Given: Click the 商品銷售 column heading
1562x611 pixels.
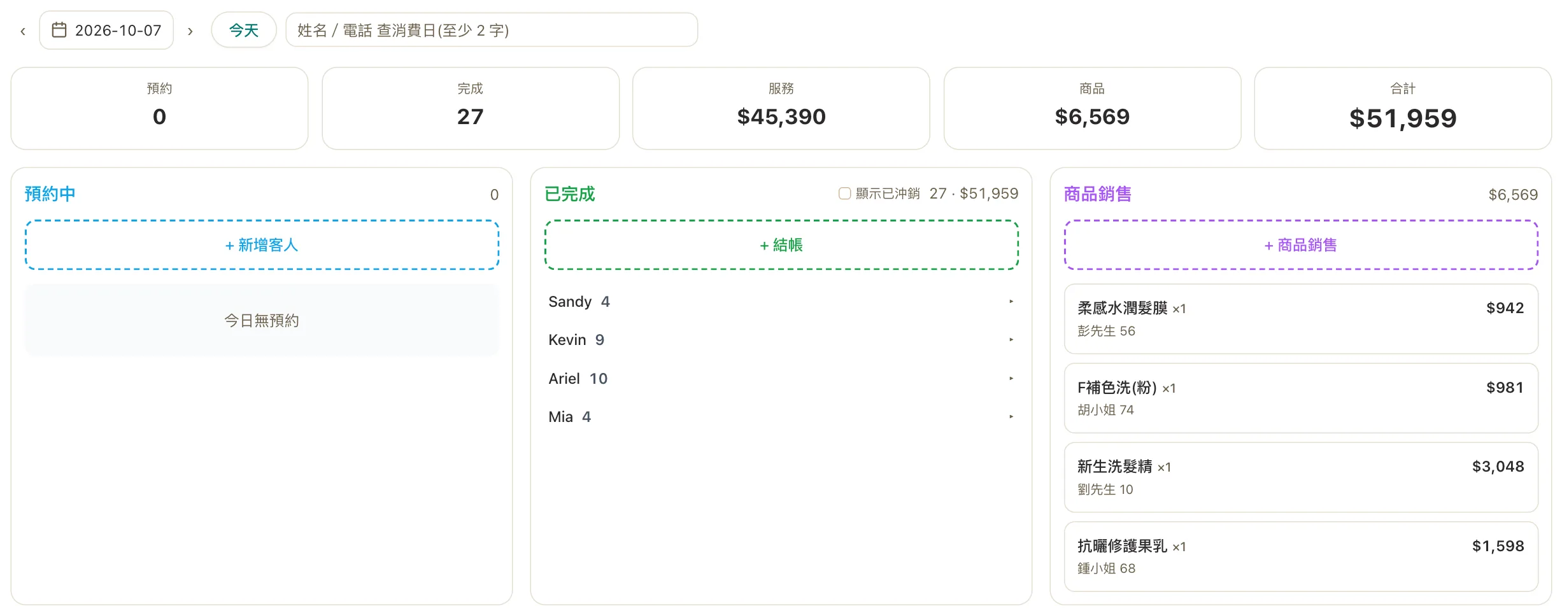Looking at the screenshot, I should (1097, 194).
